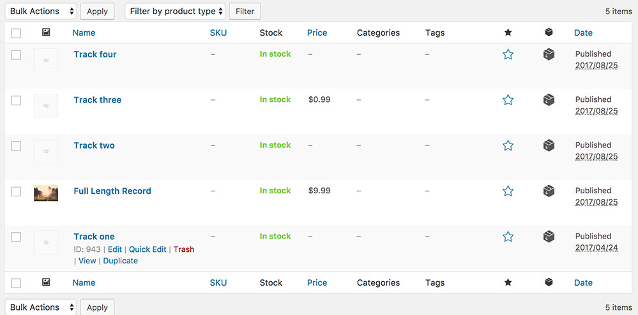Open the Full Length Record product thumbnail
Screen dimensions: 638x315
(46, 193)
